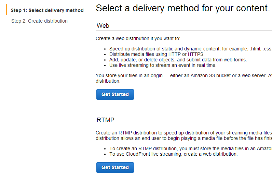Screen dimensions: 272x179
Task: Click Get Started under the Web section
Action: [x=115, y=94]
